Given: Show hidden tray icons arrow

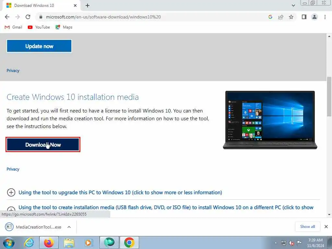Looking at the screenshot, I should point(276,243).
